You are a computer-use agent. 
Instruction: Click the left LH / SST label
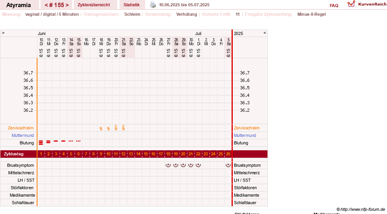click(26, 180)
